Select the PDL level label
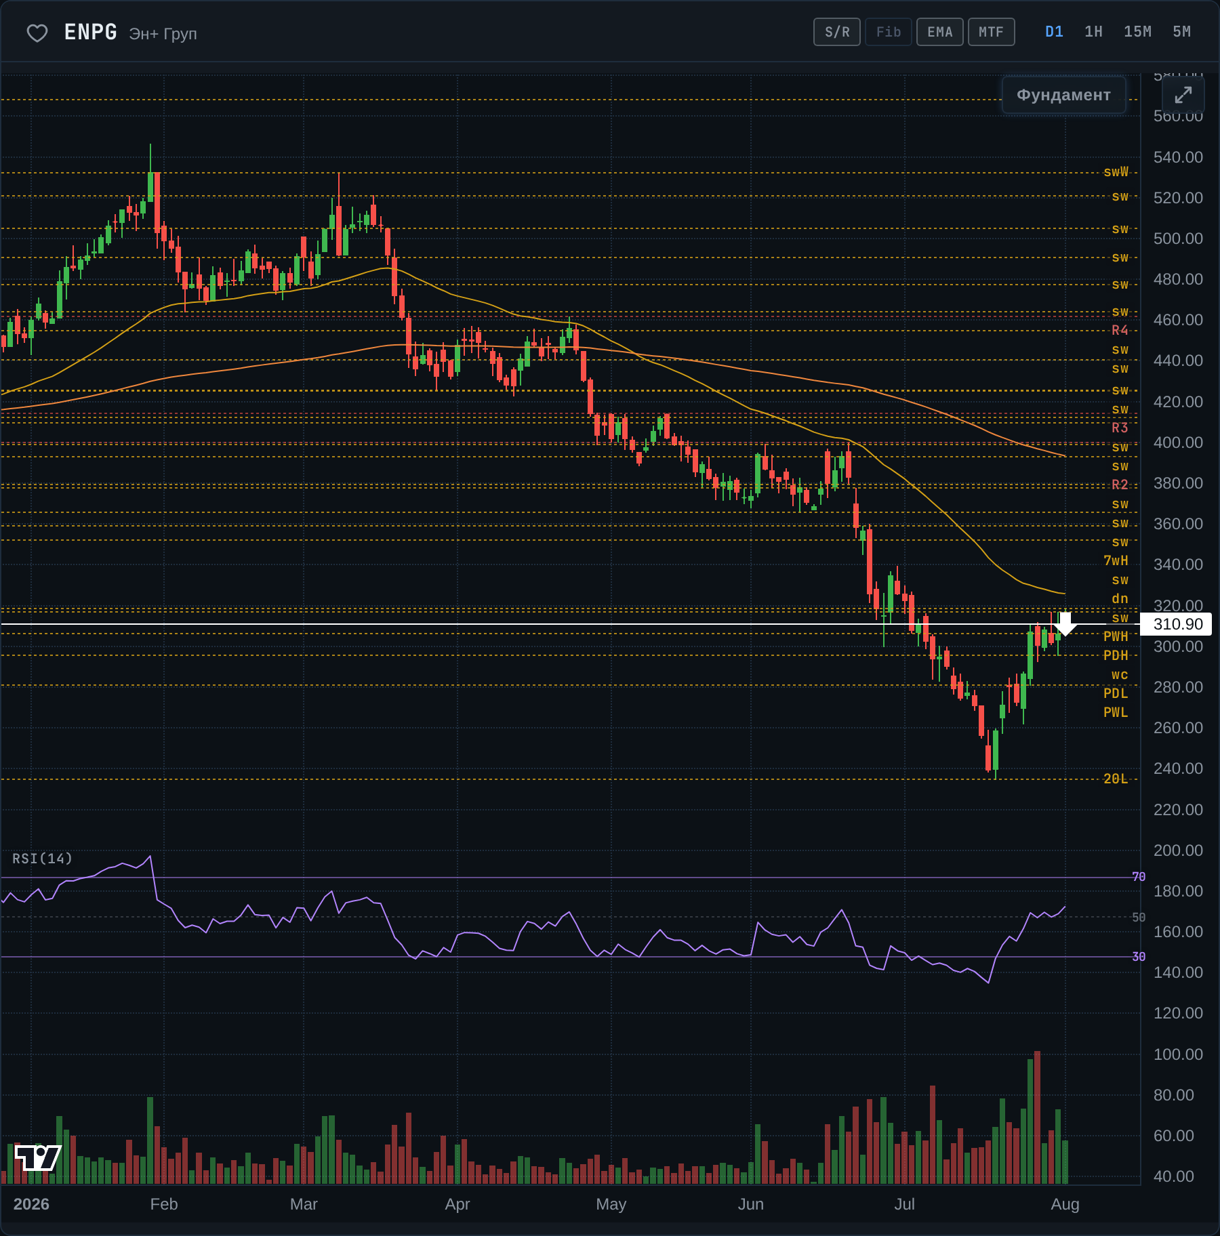This screenshot has width=1220, height=1236. tap(1116, 693)
